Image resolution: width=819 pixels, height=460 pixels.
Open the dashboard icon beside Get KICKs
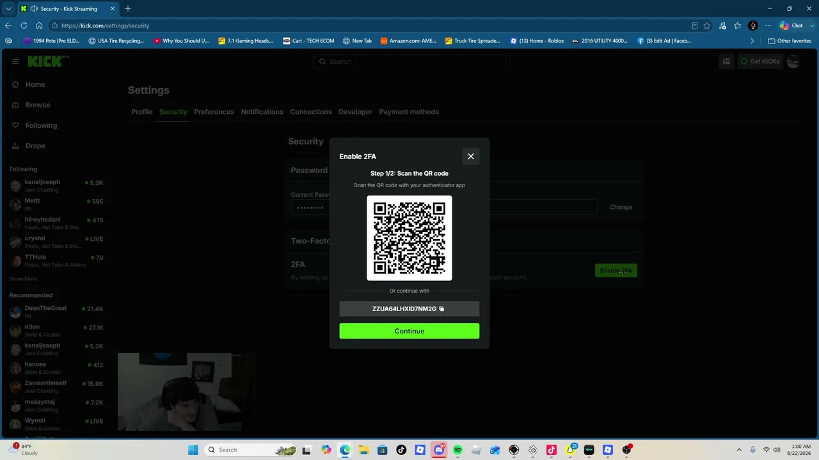pos(726,61)
